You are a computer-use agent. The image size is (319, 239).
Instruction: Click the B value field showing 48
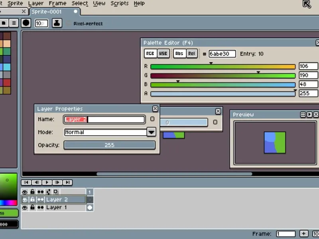tap(308, 84)
